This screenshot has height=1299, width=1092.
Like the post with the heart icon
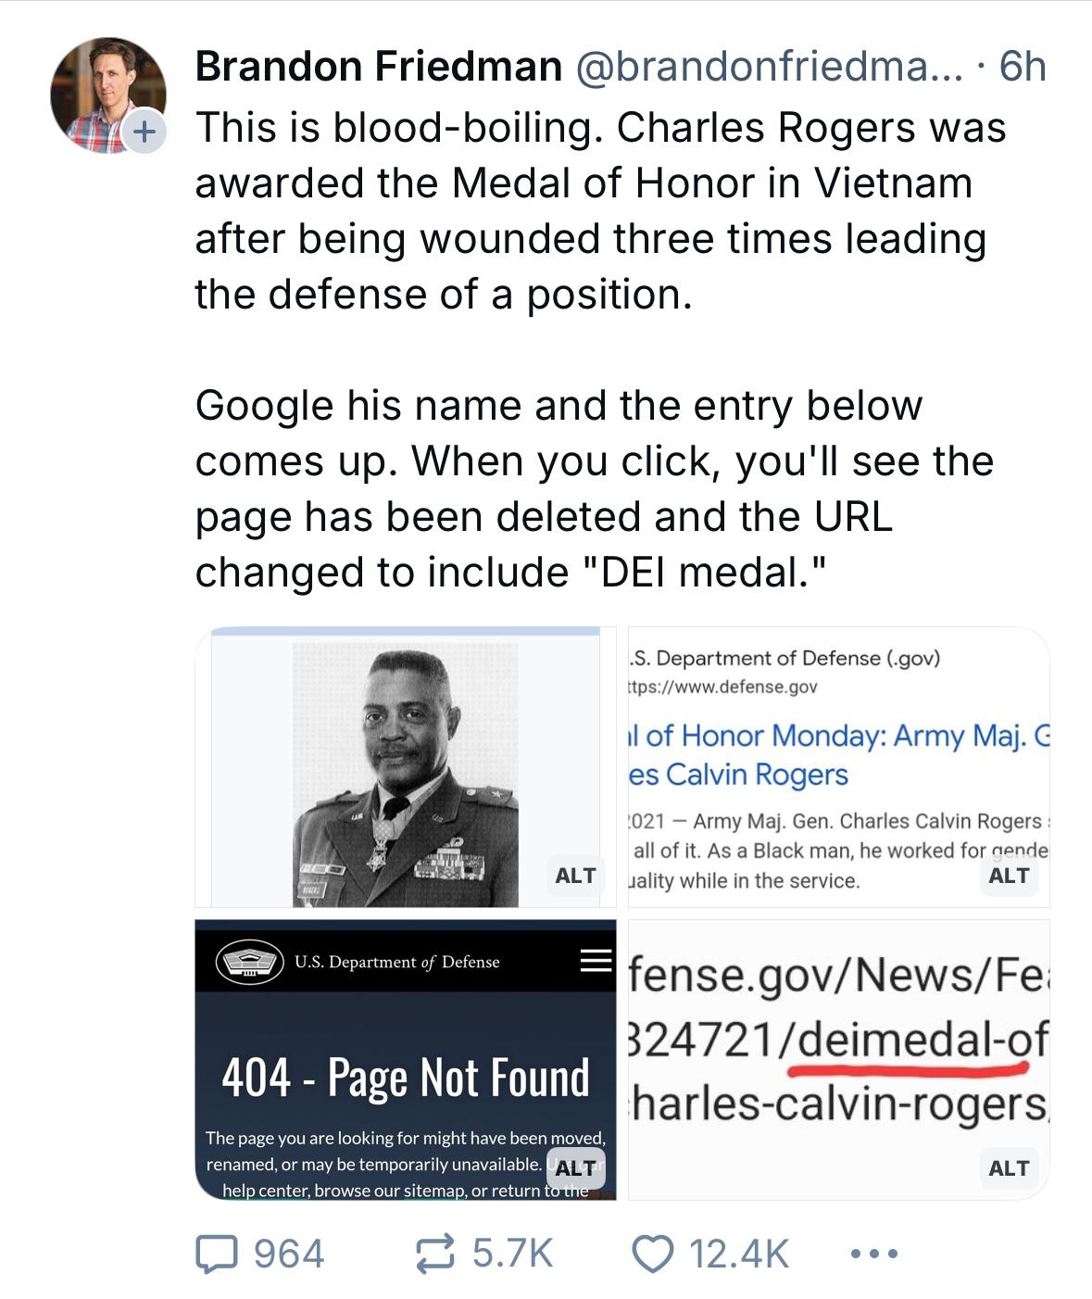click(652, 1254)
